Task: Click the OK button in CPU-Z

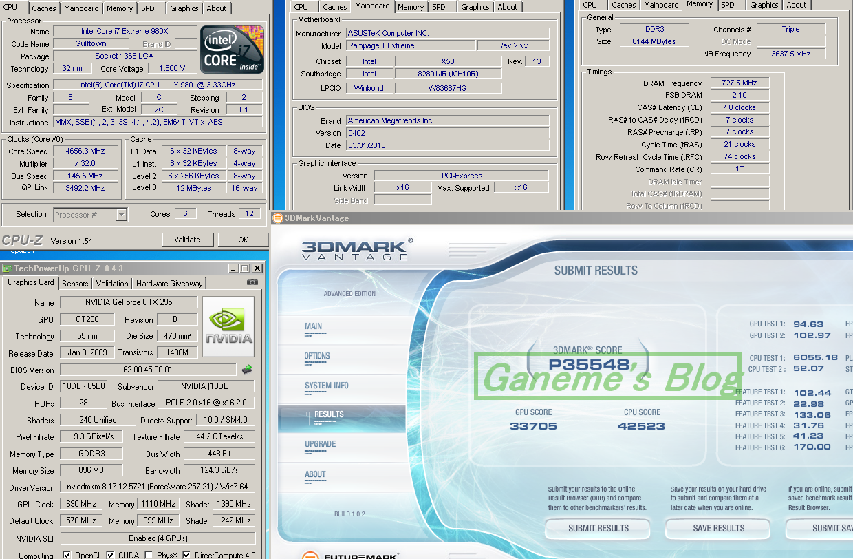Action: click(x=243, y=240)
